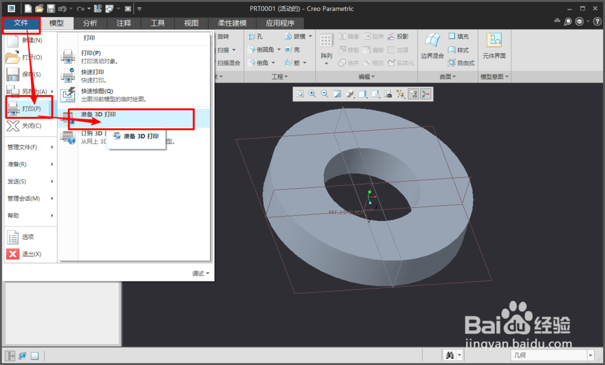Choose 关闭(C) in the File menu
The image size is (605, 365).
[29, 126]
